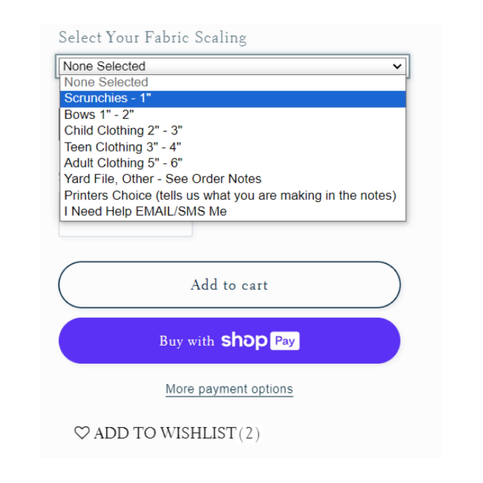Image resolution: width=483 pixels, height=483 pixels.
Task: Collapse the dropdown using the chevron arrow
Action: pos(397,66)
